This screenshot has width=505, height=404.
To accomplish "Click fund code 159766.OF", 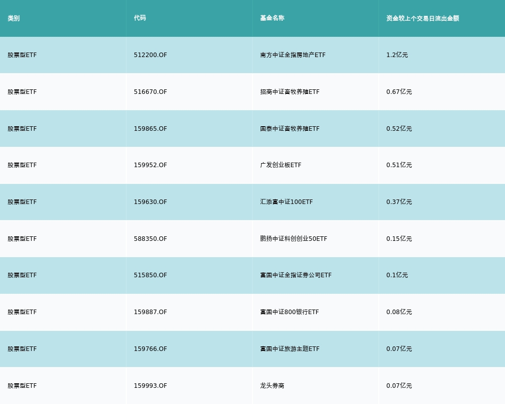I will click(150, 349).
